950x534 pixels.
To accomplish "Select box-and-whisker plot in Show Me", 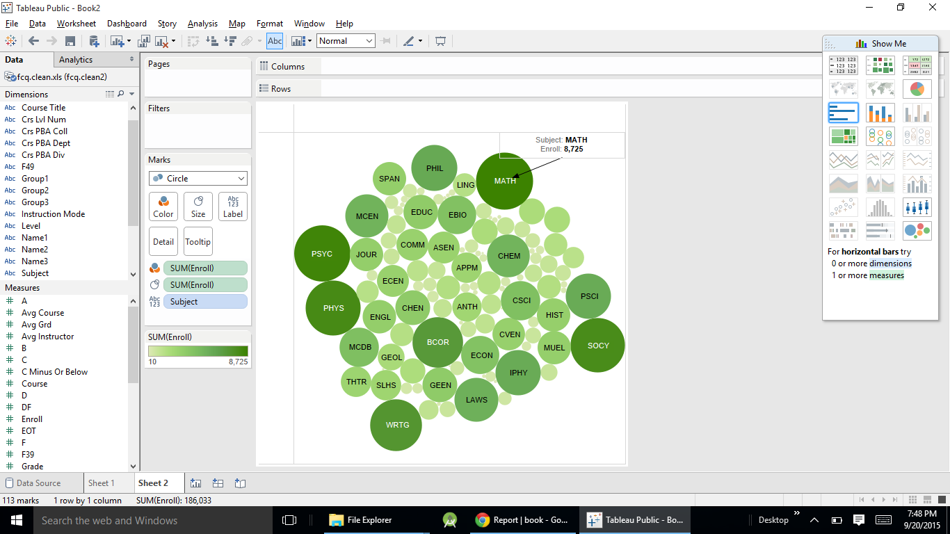I will [x=917, y=207].
